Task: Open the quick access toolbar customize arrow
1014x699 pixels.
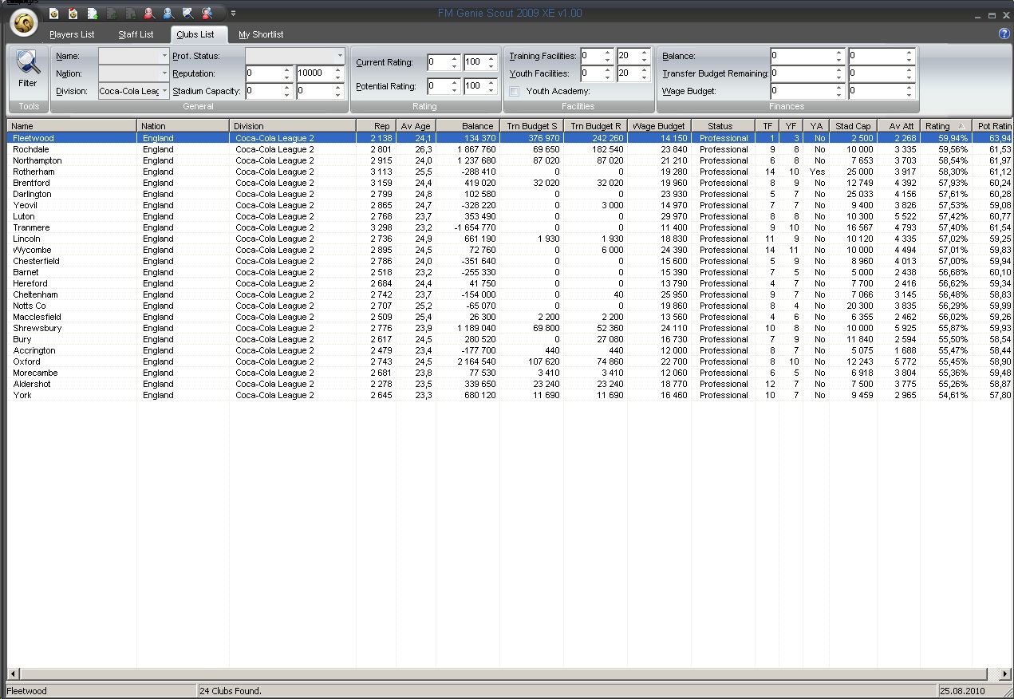Action: coord(233,13)
